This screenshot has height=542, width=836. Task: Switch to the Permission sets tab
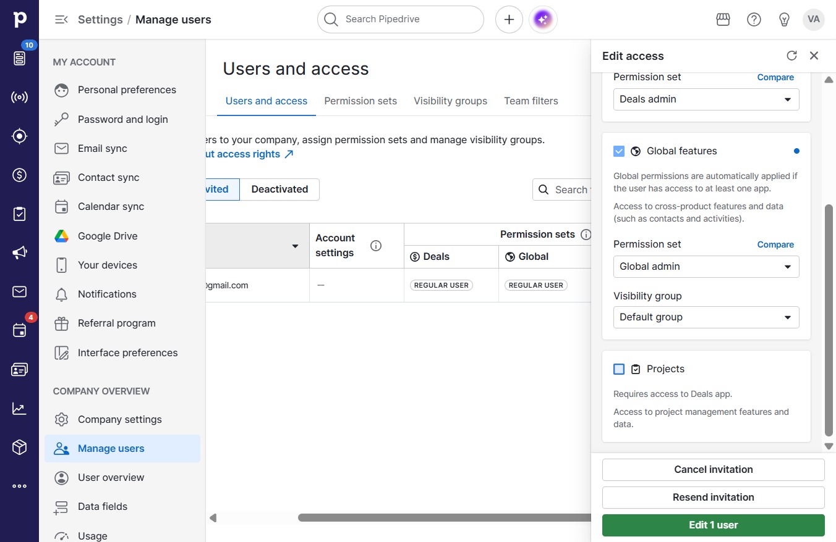click(x=360, y=101)
